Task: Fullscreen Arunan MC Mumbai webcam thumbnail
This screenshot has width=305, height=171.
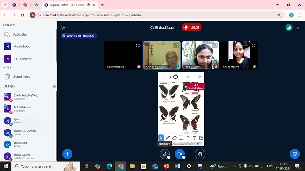Action: (176, 45)
